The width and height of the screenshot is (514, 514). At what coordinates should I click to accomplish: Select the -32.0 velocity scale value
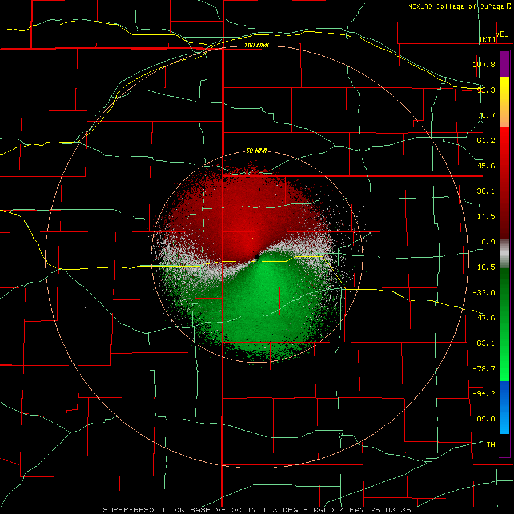click(x=484, y=293)
